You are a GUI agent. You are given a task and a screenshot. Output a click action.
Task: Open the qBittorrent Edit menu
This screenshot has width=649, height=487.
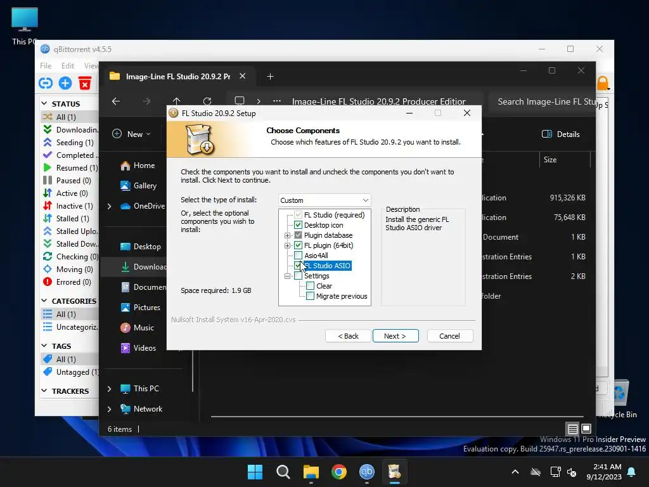67,66
